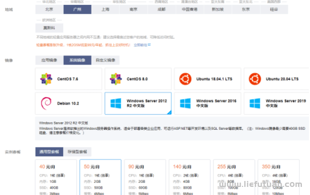Click the Windows Server 2019 logo
The height and width of the screenshot is (195, 310).
point(255,103)
